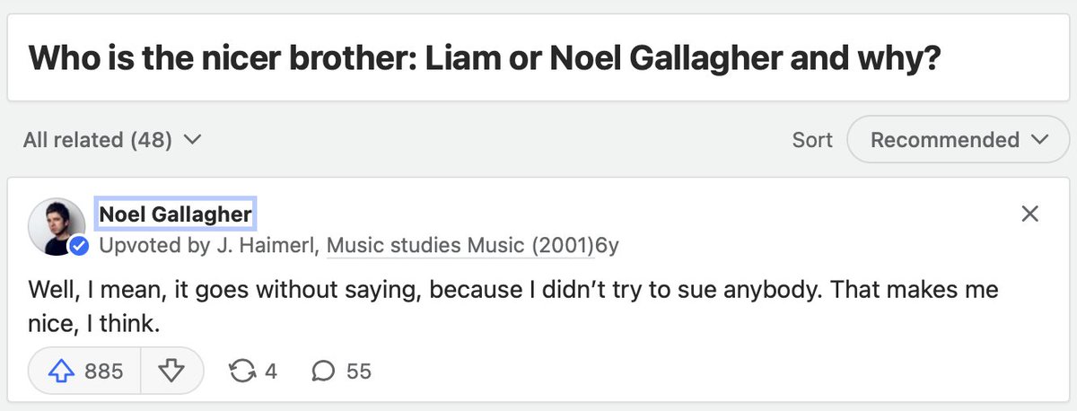Click the chevron beside Recommended
The height and width of the screenshot is (411, 1077).
(1040, 140)
